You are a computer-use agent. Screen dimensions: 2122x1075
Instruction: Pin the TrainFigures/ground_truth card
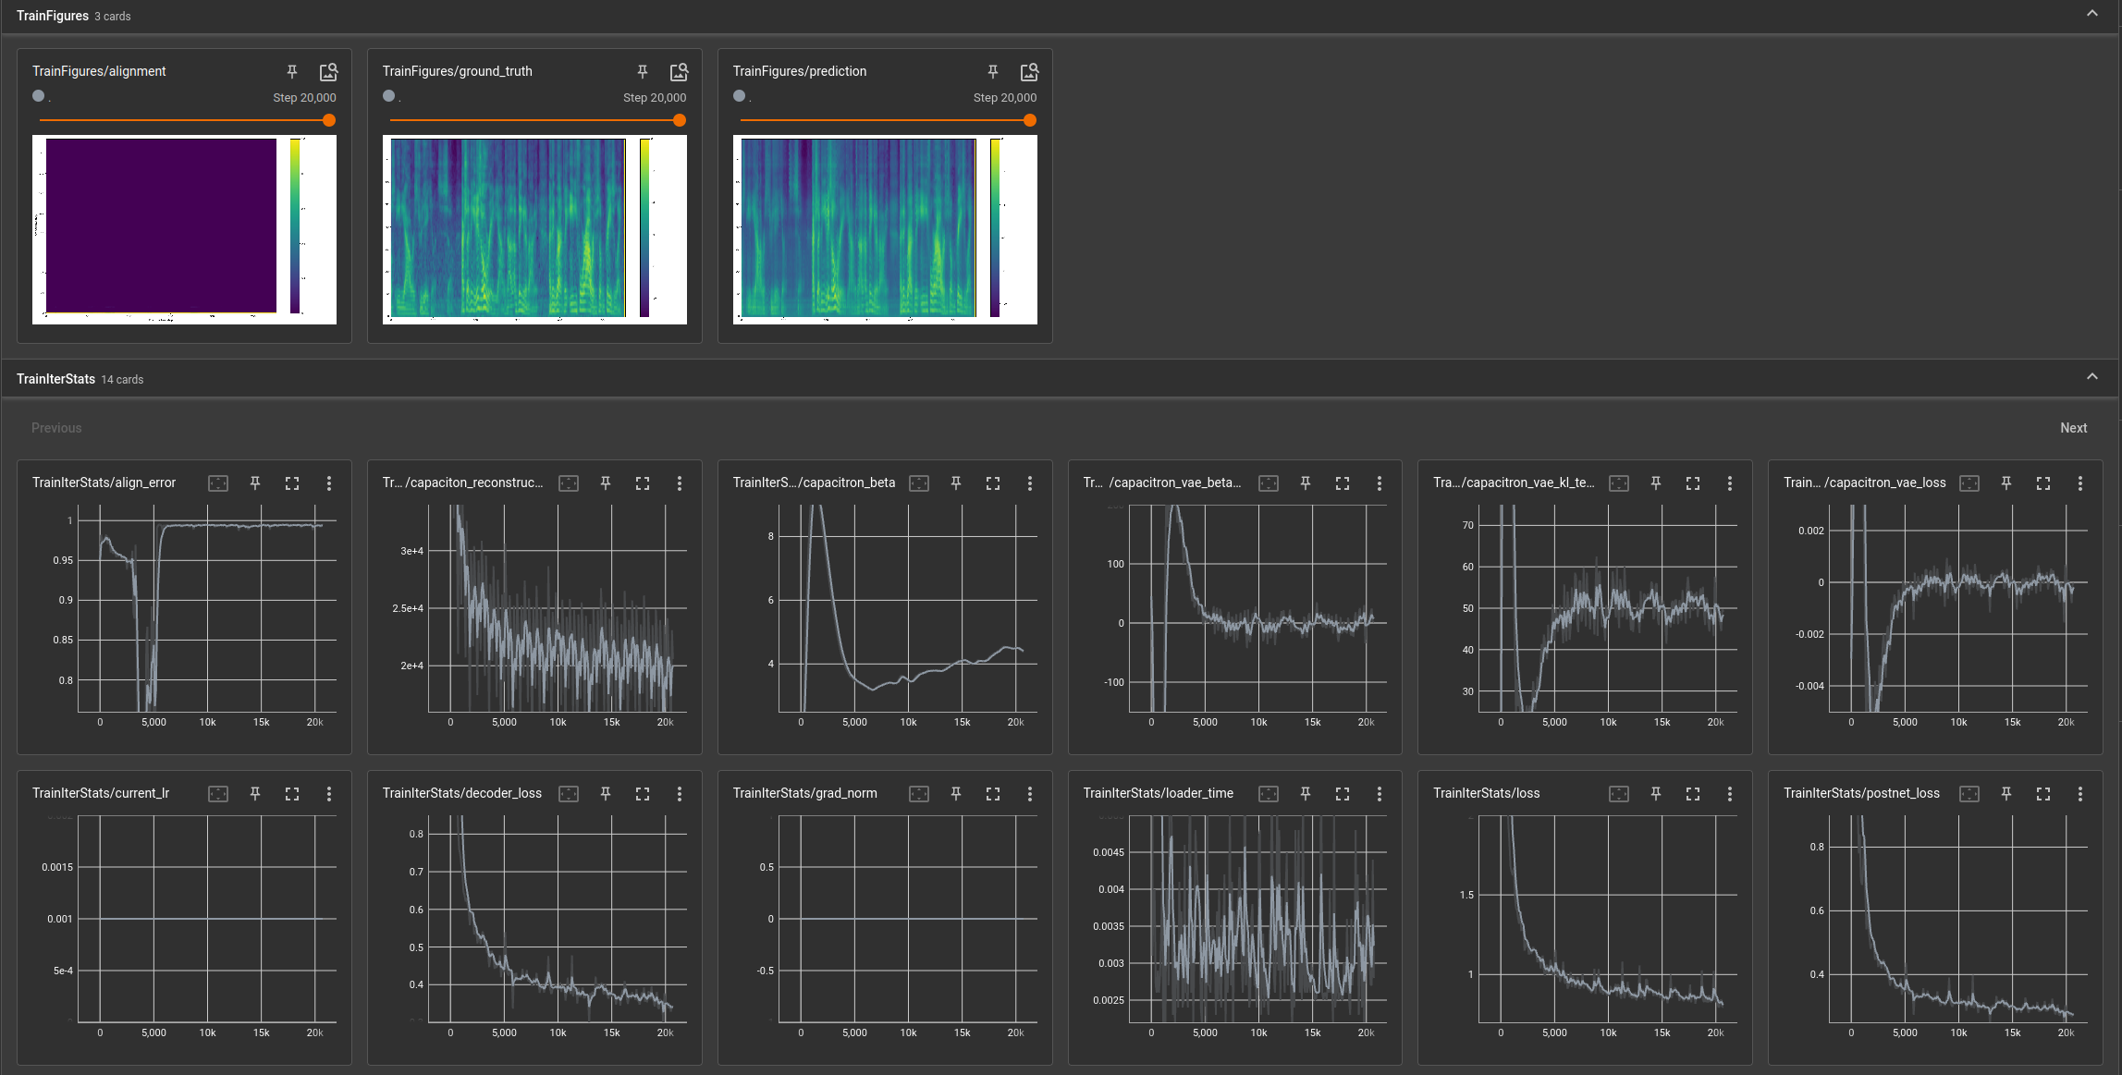643,71
